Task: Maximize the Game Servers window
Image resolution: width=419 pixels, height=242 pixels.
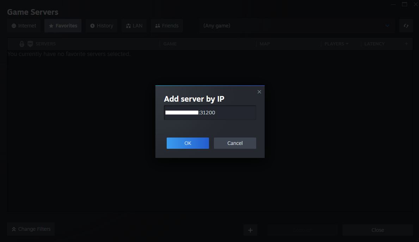Action: [x=405, y=4]
